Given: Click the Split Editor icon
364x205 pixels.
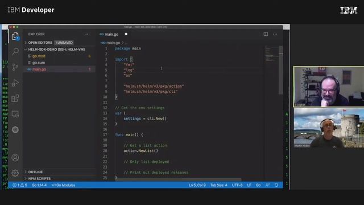Looking at the screenshot, I should point(266,34).
